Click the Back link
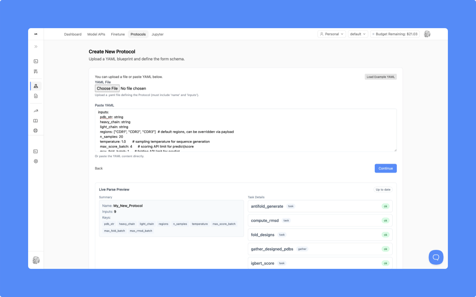The height and width of the screenshot is (297, 476). [99, 168]
